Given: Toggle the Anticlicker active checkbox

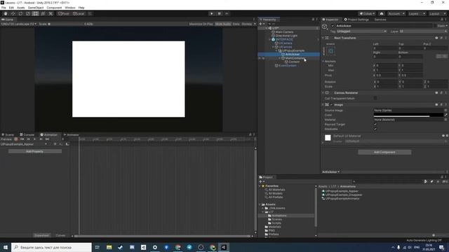Looking at the screenshot, I should tap(333, 26).
